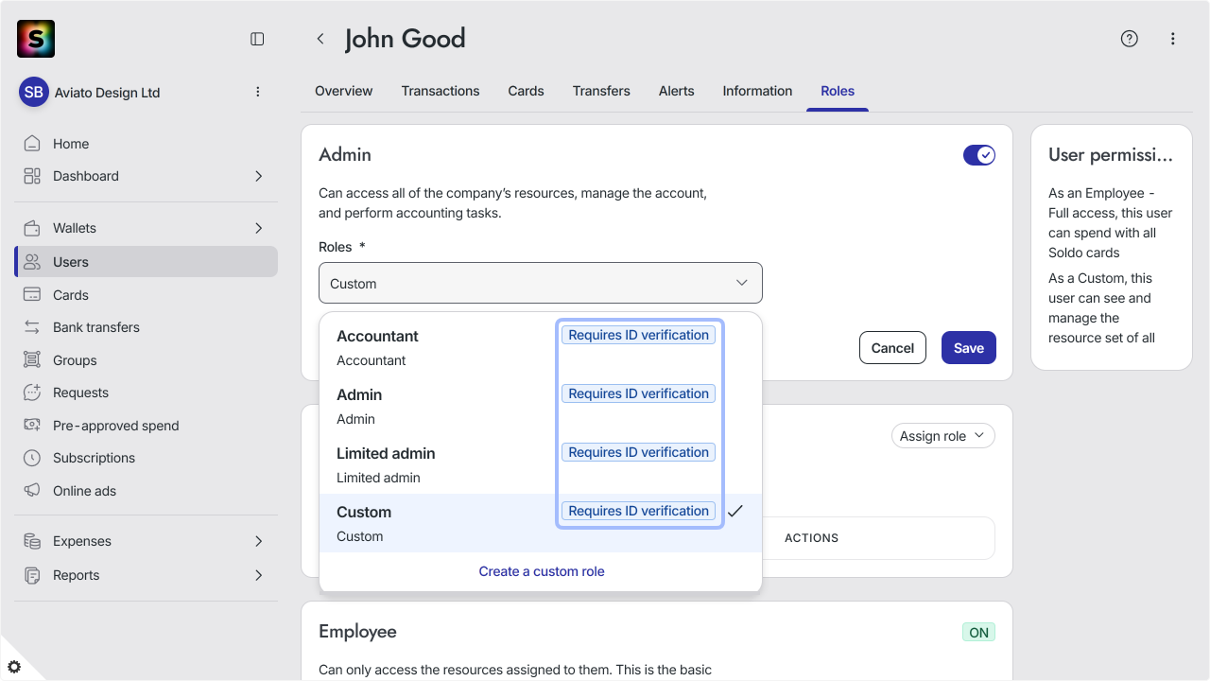1210x681 pixels.
Task: Switch to the Transactions tab
Action: pyautogui.click(x=441, y=91)
